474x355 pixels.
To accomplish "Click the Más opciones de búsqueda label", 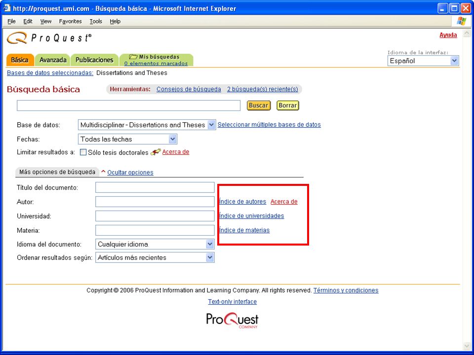I will [x=57, y=172].
